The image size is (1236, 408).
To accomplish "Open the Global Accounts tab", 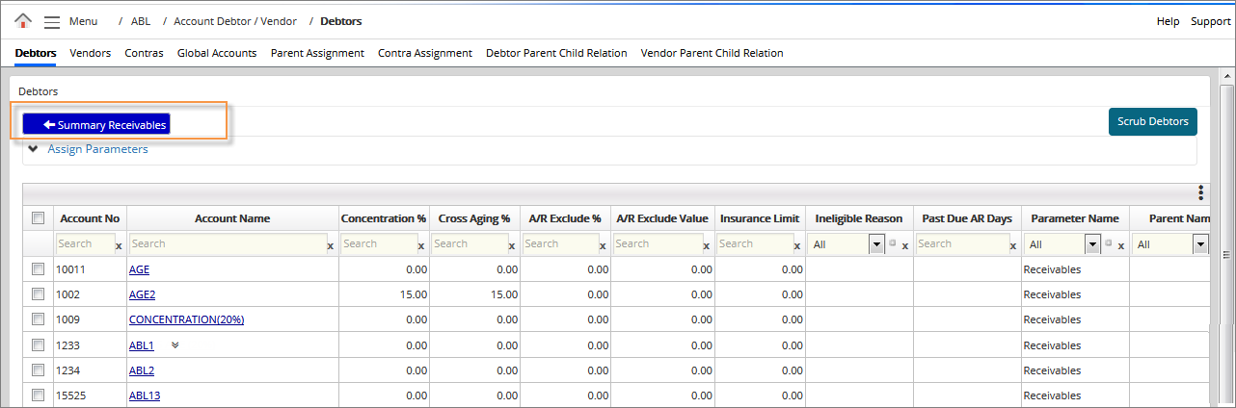I will [x=217, y=53].
